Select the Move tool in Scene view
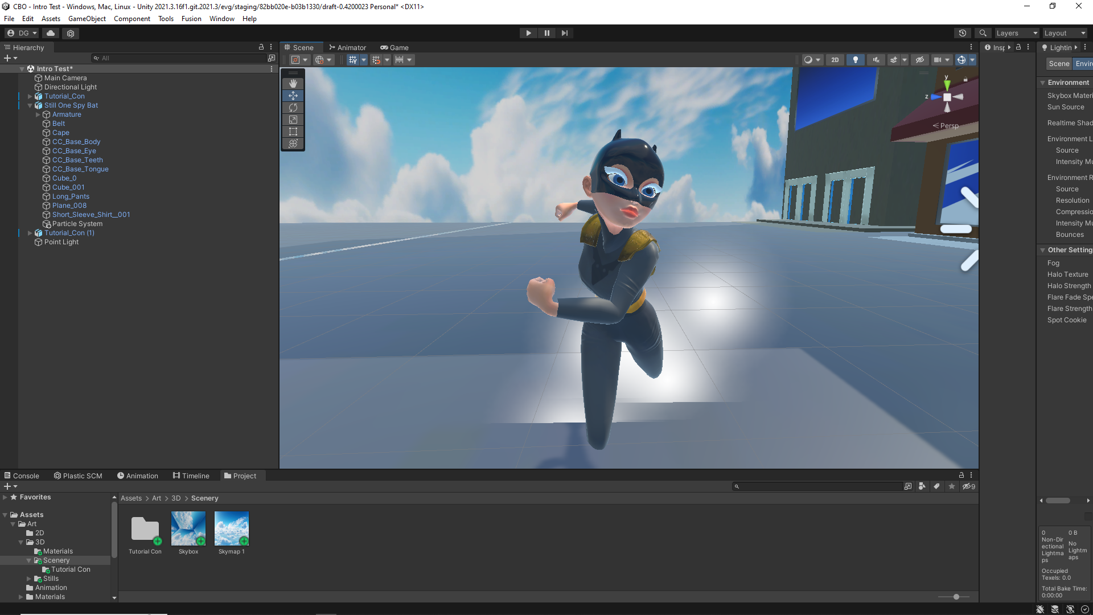The width and height of the screenshot is (1093, 615). [293, 96]
